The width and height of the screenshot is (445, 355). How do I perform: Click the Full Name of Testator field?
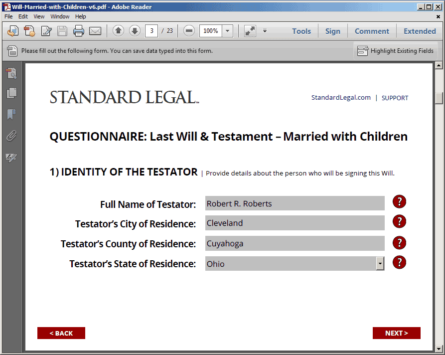[x=295, y=203]
